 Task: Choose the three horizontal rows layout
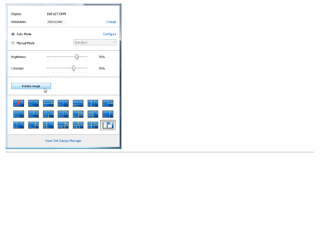click(78, 103)
